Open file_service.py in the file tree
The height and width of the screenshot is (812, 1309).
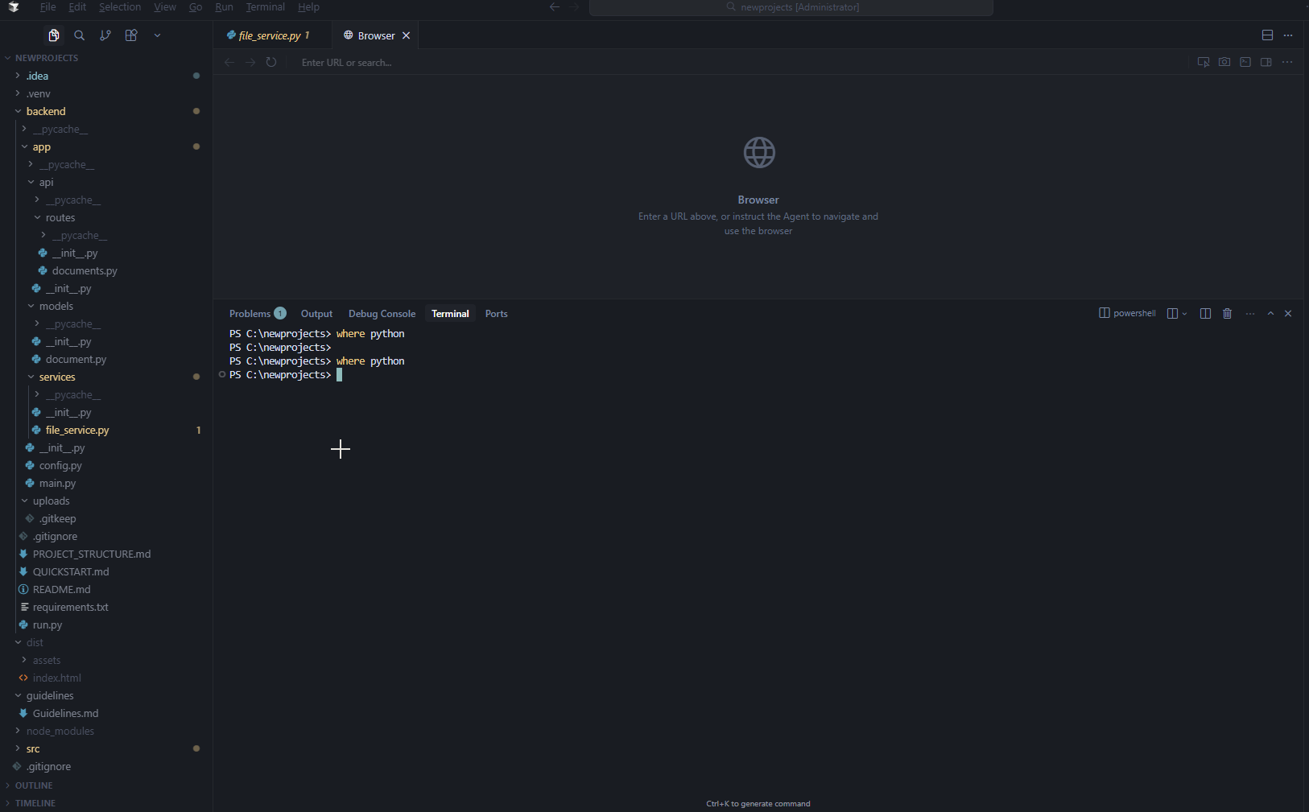coord(106,430)
